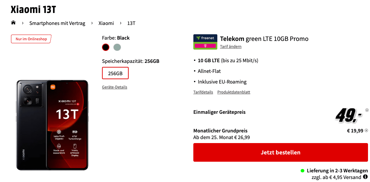Open the 'Tarif ändern' link

(x=231, y=47)
